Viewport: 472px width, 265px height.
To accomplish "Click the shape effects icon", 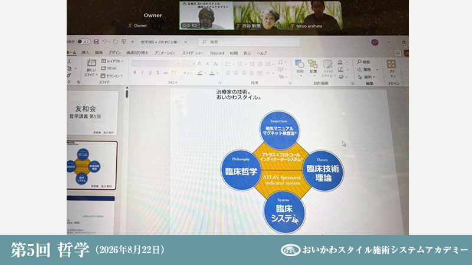I will click(x=341, y=77).
